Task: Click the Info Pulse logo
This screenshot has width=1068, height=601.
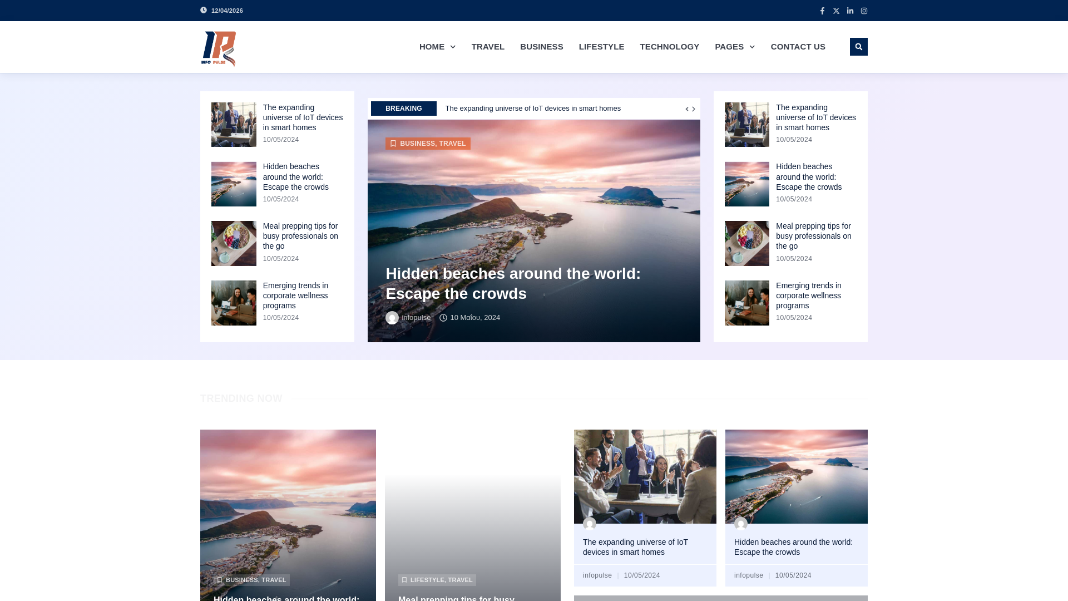Action: click(219, 48)
